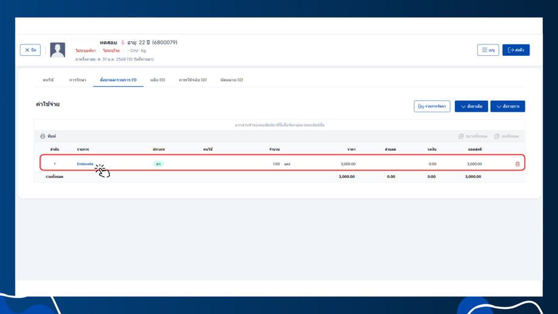Click the 0.00 value in Endovelle row
This screenshot has width=558, height=314.
432,164
